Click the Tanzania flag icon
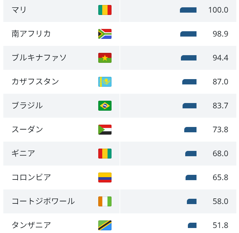The width and height of the screenshot is (239, 233). tap(105, 225)
